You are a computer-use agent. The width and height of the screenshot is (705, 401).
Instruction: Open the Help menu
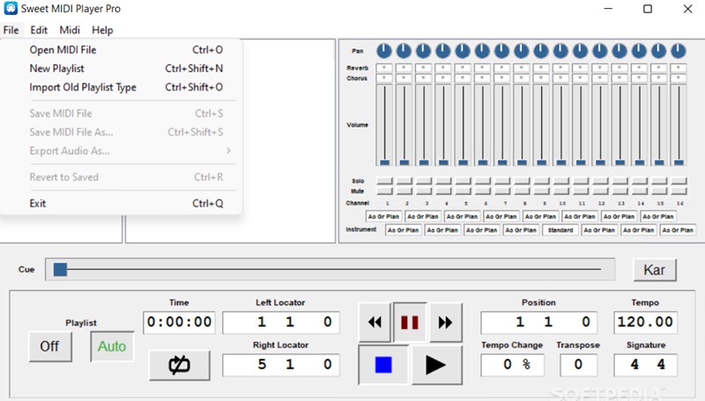pos(102,30)
